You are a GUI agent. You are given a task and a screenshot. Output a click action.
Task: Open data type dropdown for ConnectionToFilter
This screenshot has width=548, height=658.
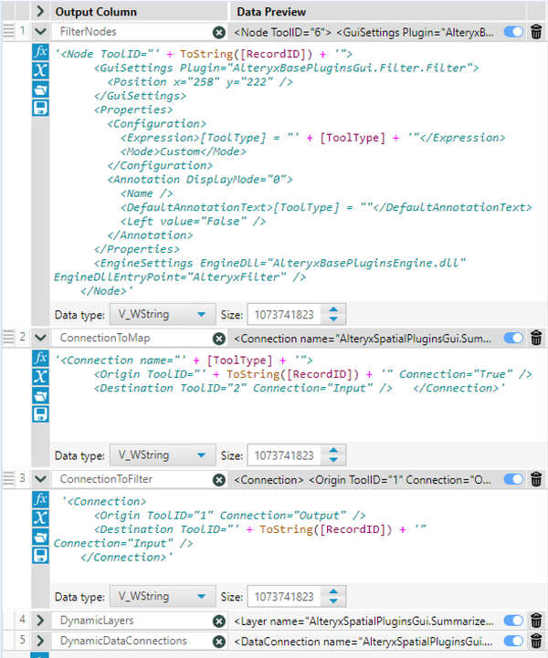[163, 596]
